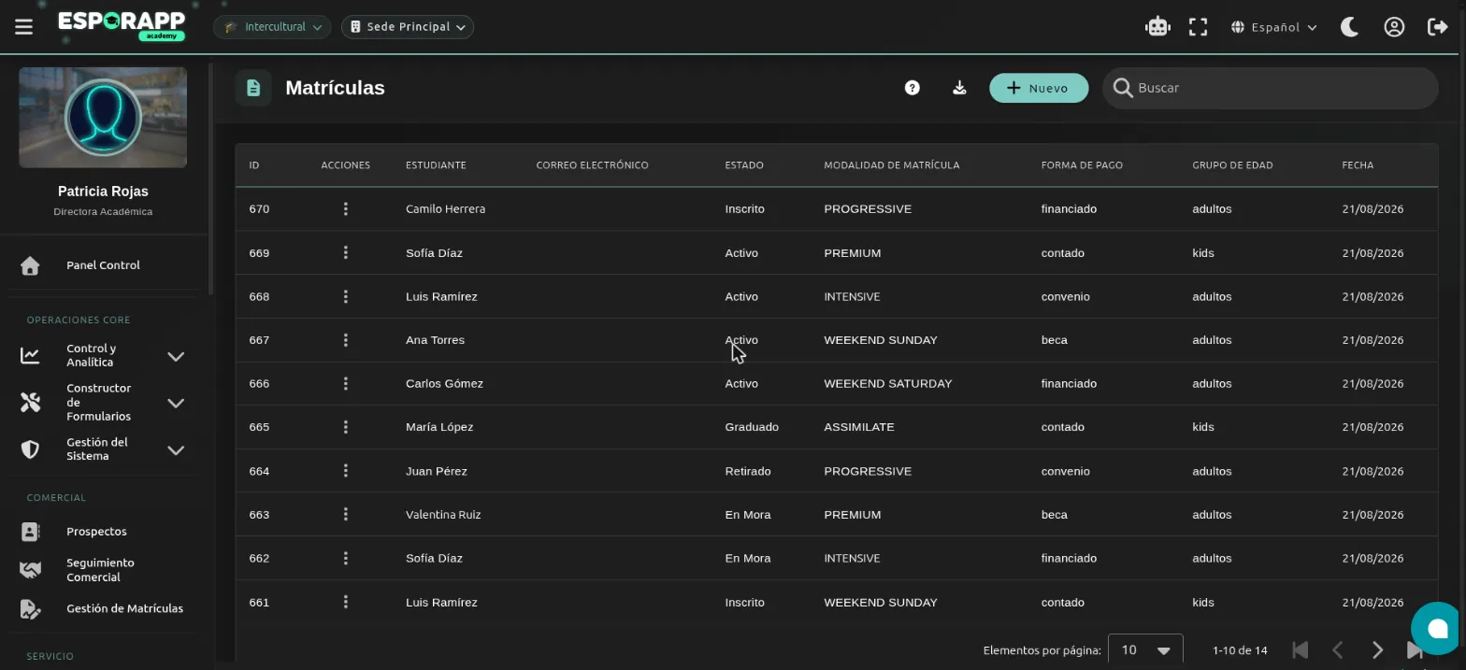Open the hamburger navigation menu
Viewport: 1466px width, 670px height.
pos(23,27)
